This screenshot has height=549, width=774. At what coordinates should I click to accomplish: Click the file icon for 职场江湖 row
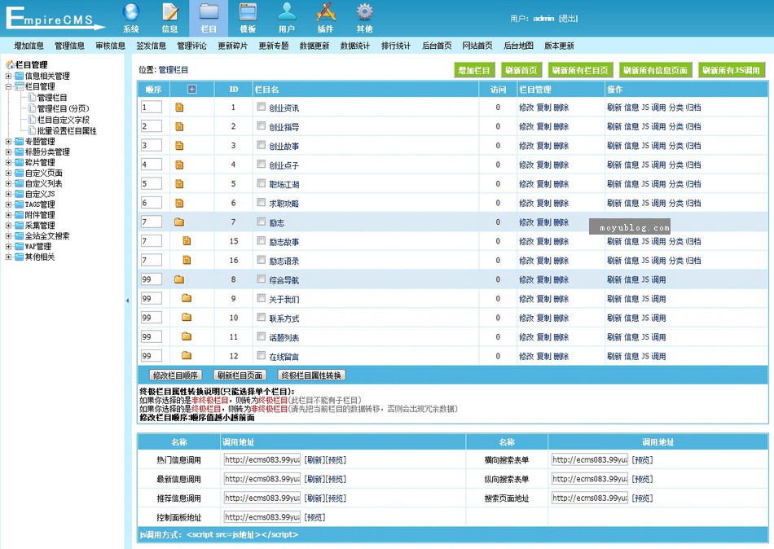[179, 183]
